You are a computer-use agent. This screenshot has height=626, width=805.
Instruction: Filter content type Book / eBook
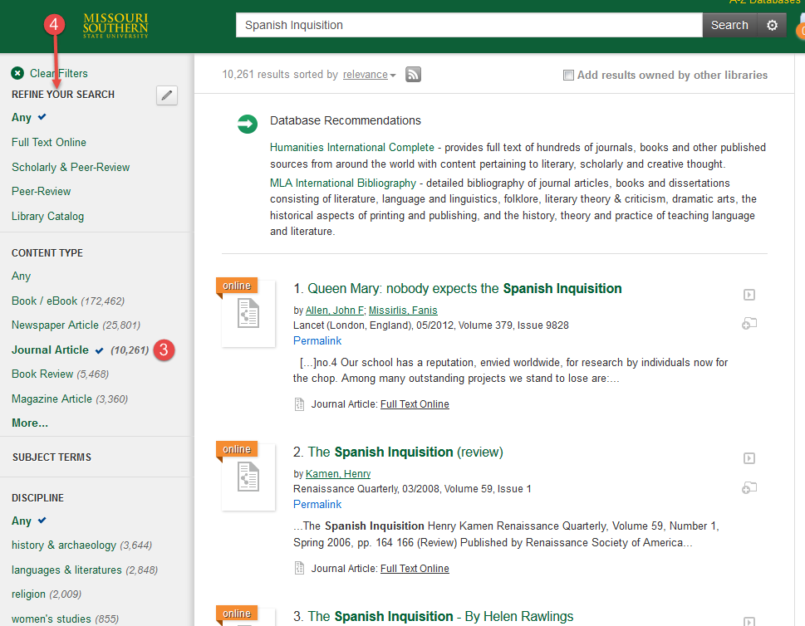[45, 301]
